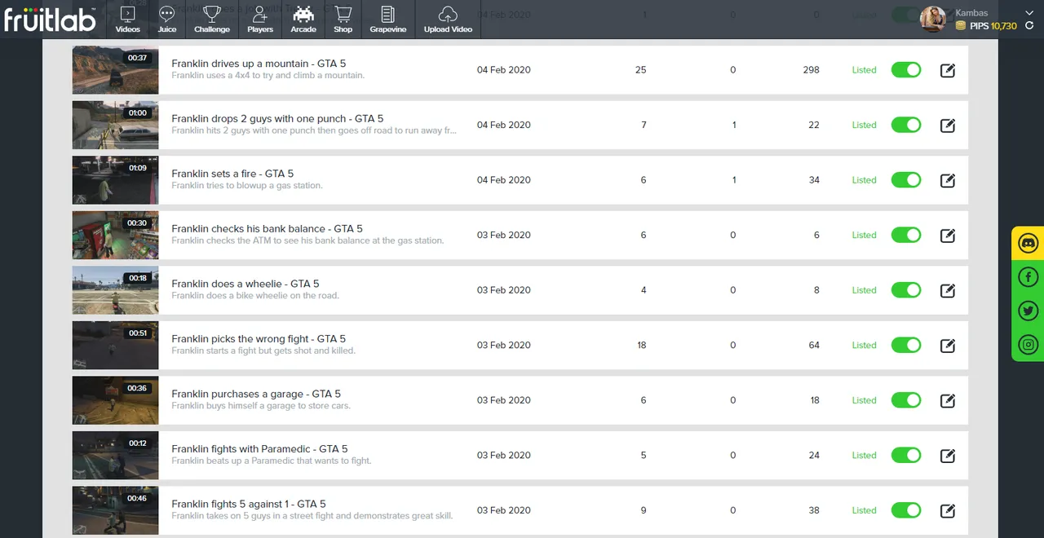Toggle listing for Franklin sets a fire

[x=906, y=180]
